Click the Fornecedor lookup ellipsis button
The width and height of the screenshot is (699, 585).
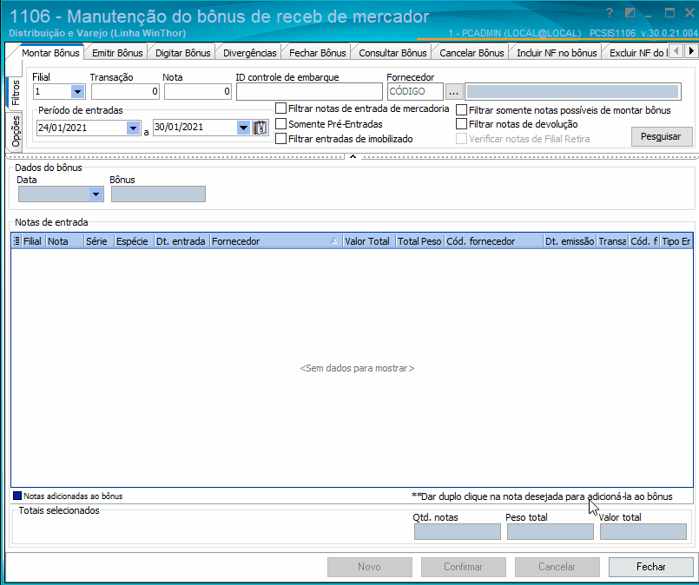click(x=454, y=92)
